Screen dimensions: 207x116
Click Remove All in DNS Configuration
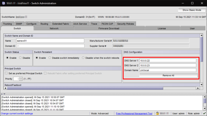coord(168,75)
